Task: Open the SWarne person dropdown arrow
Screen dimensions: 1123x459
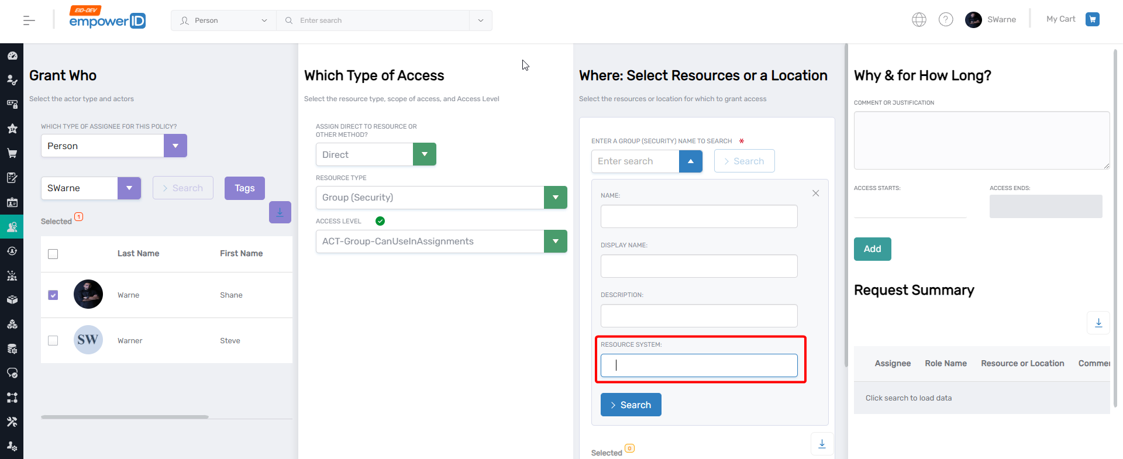Action: [x=129, y=188]
